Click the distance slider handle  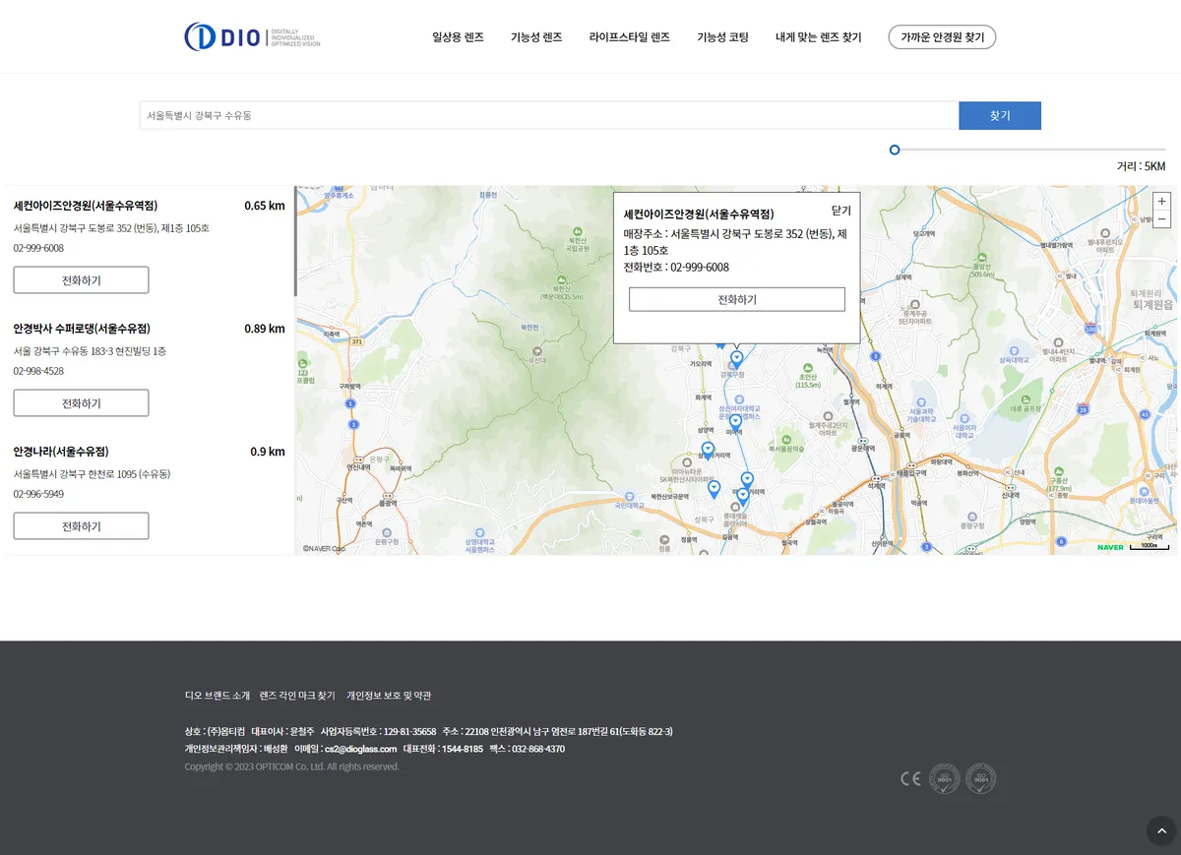click(x=895, y=150)
